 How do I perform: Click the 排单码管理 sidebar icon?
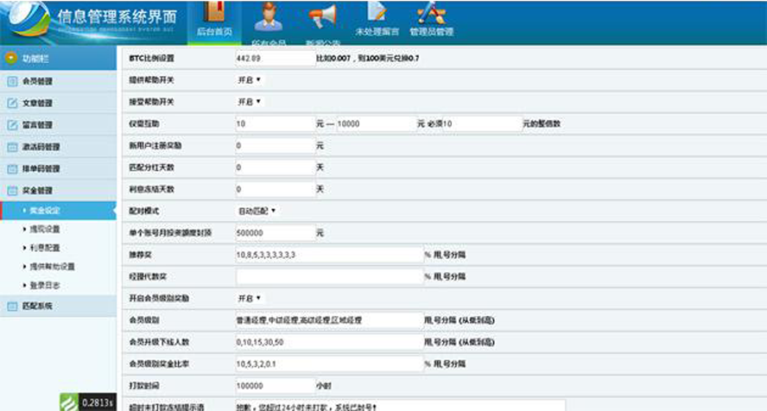click(12, 168)
